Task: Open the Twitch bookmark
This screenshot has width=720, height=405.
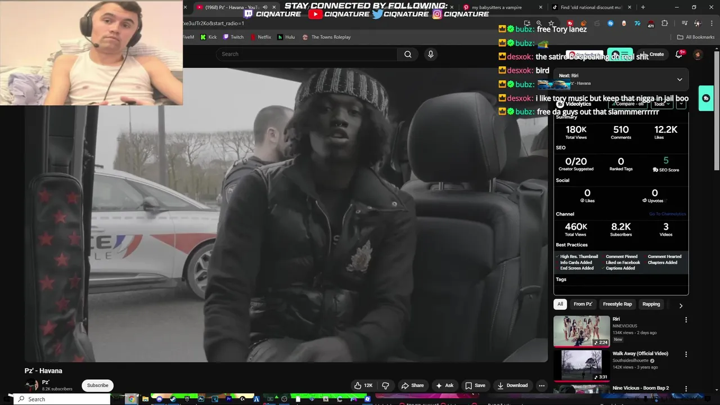Action: (233, 37)
